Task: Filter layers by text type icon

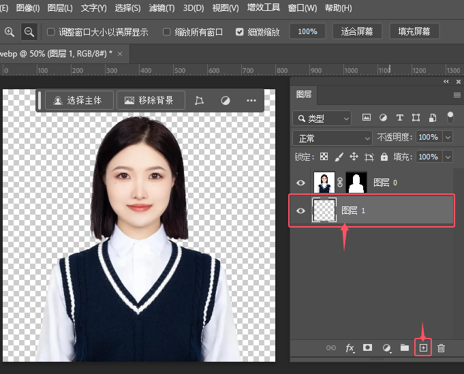Action: (x=400, y=118)
